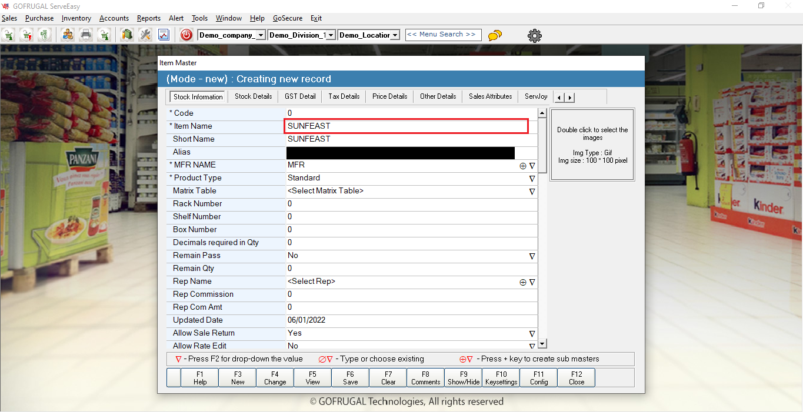This screenshot has height=412, width=803.
Task: Click the form's scrollbar down arrow
Action: [542, 344]
